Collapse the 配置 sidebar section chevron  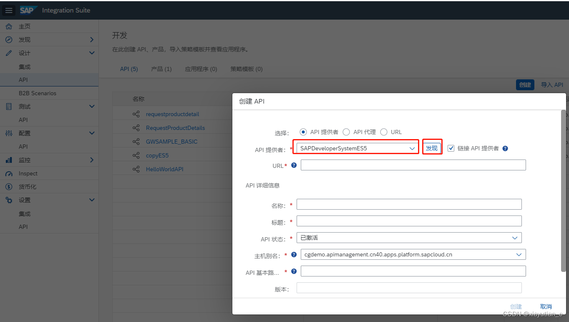[92, 133]
